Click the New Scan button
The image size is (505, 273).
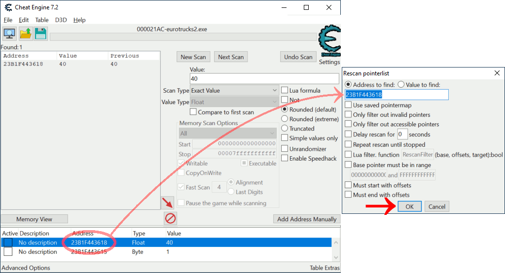click(x=193, y=57)
